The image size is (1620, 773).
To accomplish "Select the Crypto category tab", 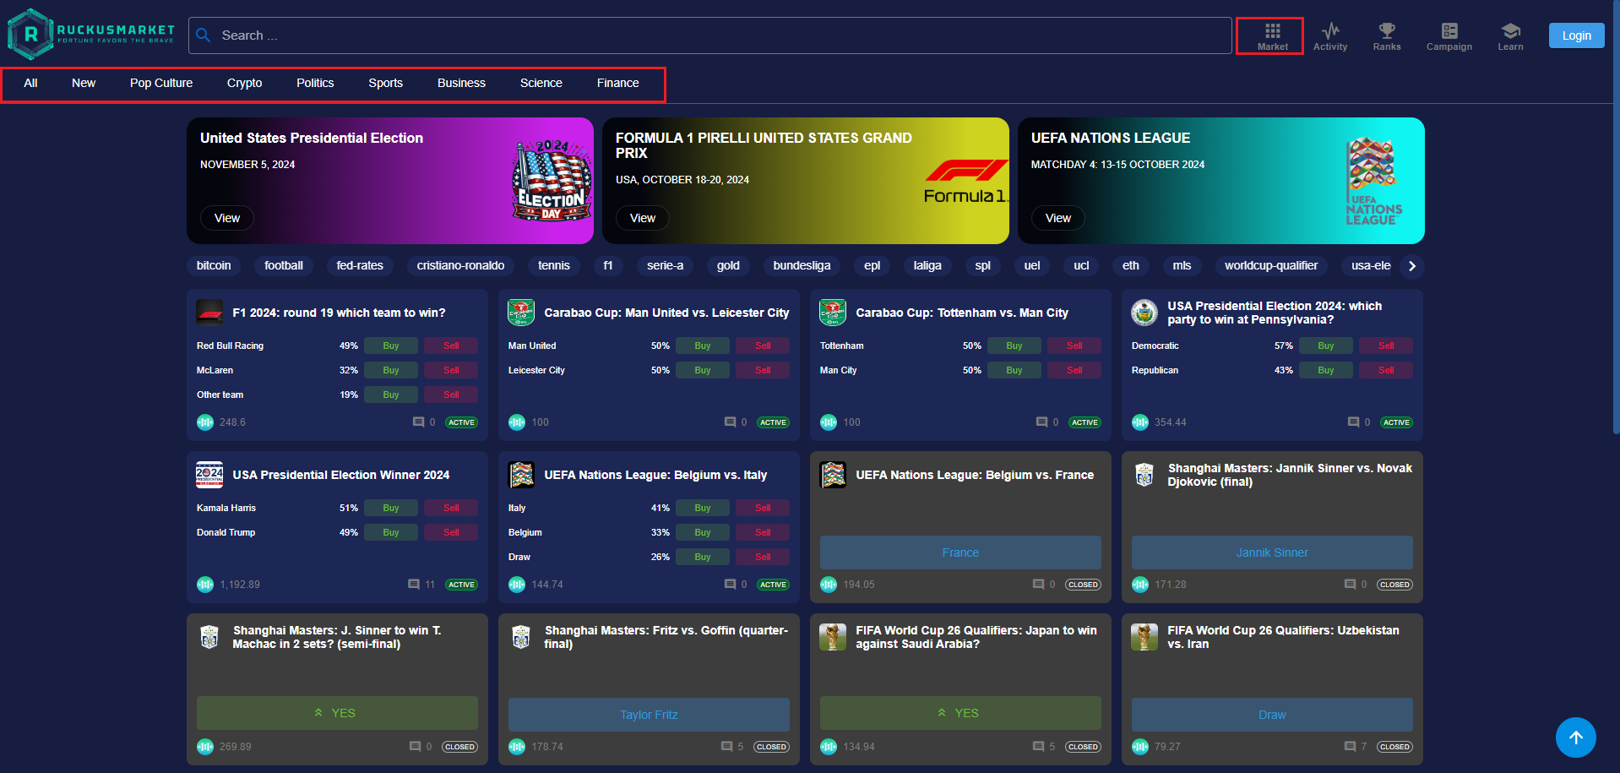I will pos(244,83).
